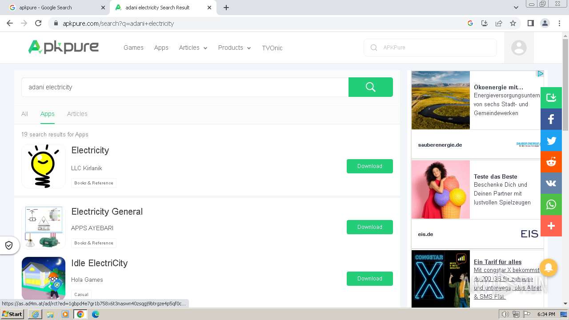
Task: Open Chrome three-dot menu
Action: tap(559, 23)
